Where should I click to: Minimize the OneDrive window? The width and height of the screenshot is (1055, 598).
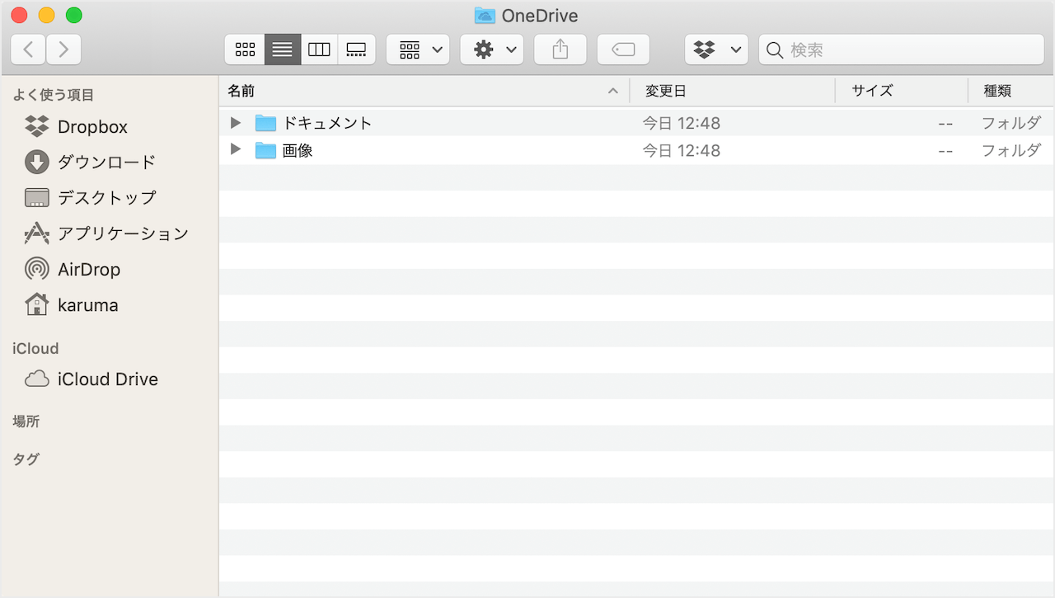coord(46,15)
